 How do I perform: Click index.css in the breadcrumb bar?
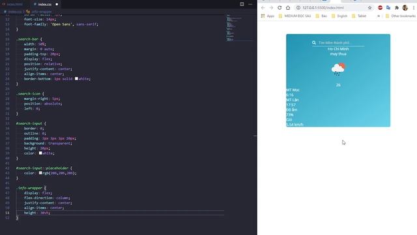coord(14,12)
